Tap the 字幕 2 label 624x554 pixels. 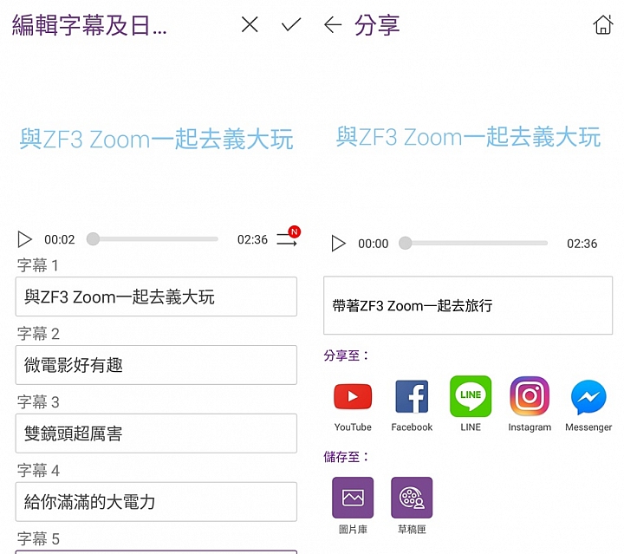coord(38,334)
